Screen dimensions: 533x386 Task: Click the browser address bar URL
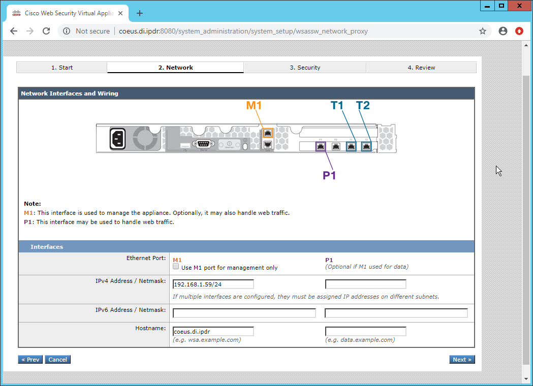coord(243,31)
